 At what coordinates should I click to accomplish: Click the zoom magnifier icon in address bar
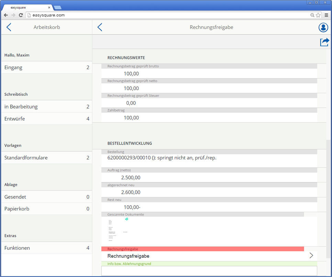[312, 15]
